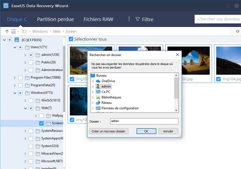The height and width of the screenshot is (169, 241).
Task: Check the Program Files(10986) checkbox
Action: point(20,78)
